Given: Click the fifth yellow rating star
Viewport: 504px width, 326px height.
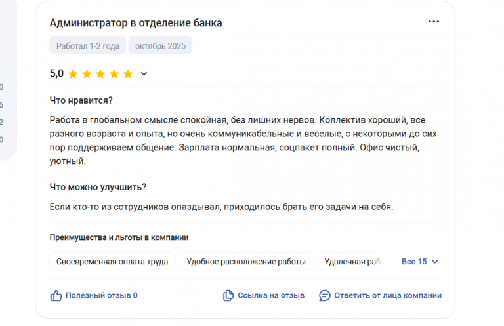Looking at the screenshot, I should (x=127, y=74).
